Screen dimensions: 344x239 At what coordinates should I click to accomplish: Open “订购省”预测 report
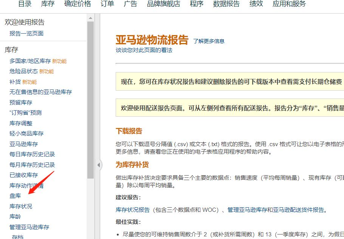coord(25,113)
